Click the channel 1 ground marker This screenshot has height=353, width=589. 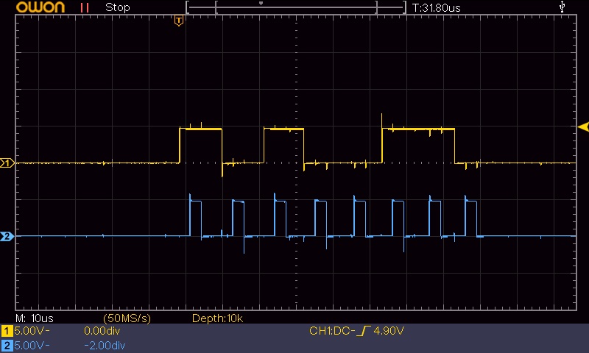click(x=7, y=163)
